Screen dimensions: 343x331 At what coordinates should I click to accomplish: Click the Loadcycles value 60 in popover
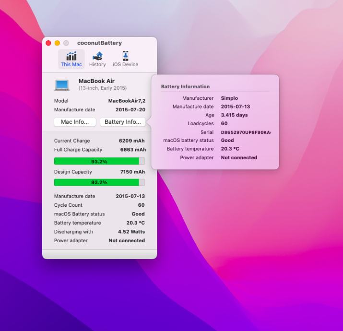tap(224, 123)
